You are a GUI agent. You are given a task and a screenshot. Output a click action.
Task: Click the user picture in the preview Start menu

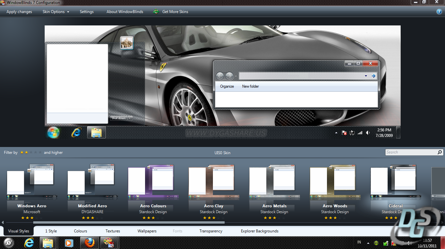tap(126, 43)
